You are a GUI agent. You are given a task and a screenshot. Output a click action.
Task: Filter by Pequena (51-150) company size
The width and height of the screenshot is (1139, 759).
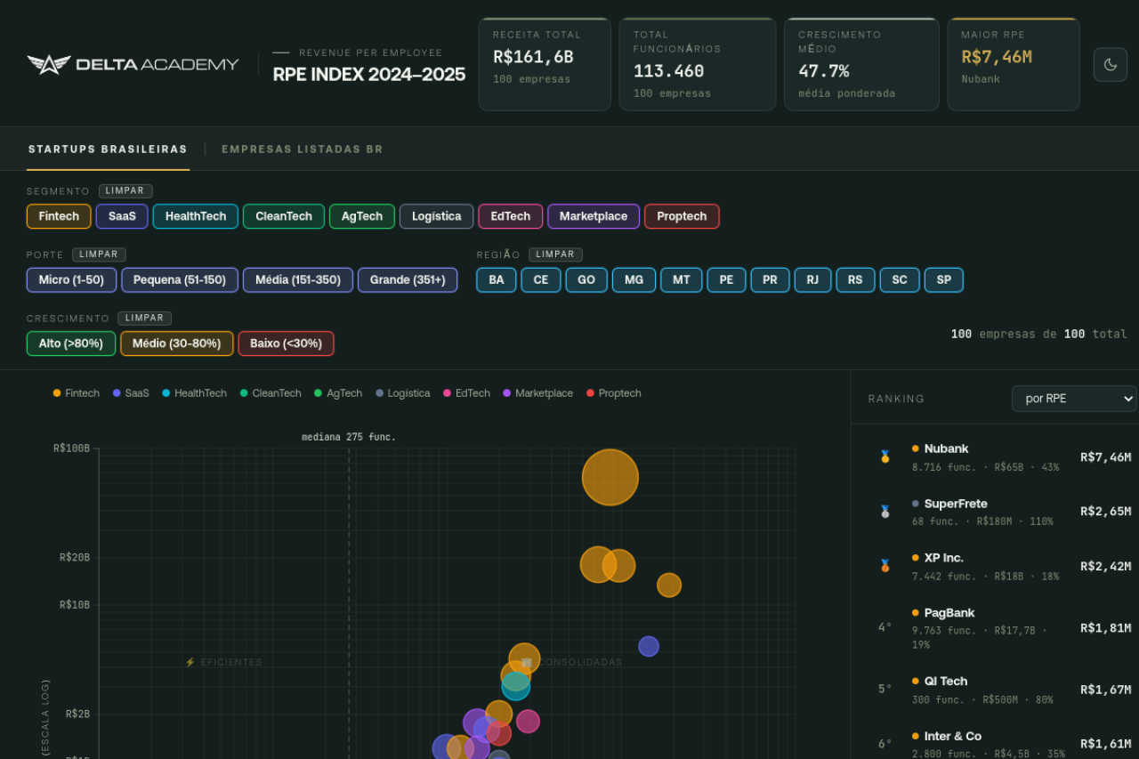click(180, 280)
